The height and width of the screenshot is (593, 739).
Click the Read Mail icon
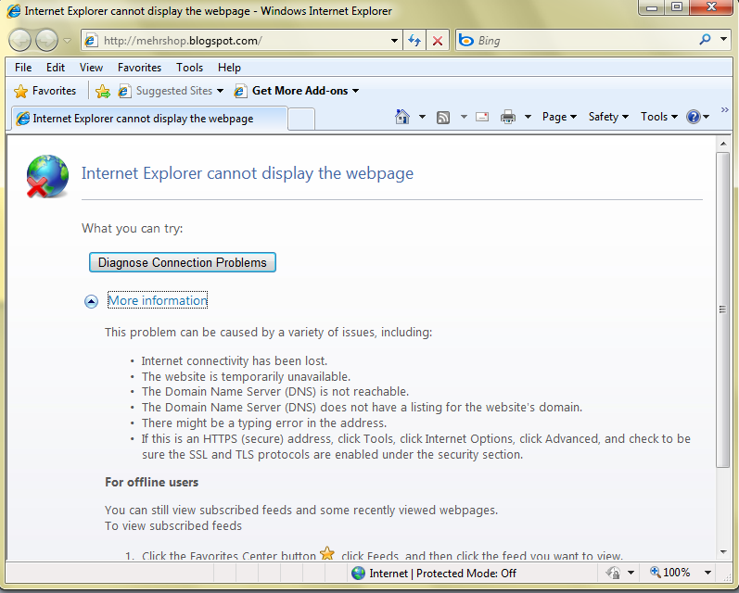click(x=482, y=117)
